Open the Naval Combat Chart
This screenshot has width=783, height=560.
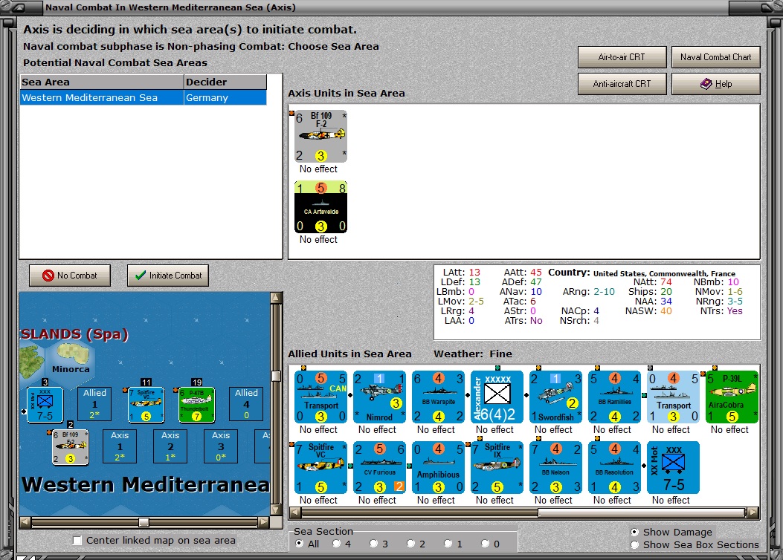click(715, 57)
